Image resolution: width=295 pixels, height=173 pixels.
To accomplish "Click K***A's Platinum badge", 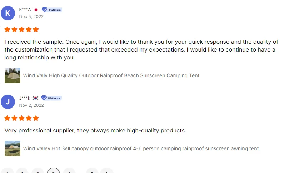I will tap(52, 10).
